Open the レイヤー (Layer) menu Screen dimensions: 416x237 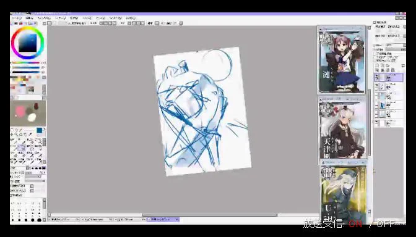coord(60,18)
